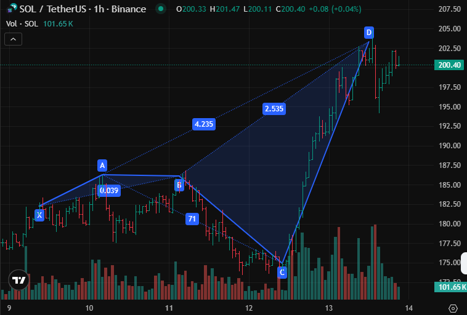Click the TradingView logo icon
This screenshot has width=467, height=315.
[x=18, y=280]
